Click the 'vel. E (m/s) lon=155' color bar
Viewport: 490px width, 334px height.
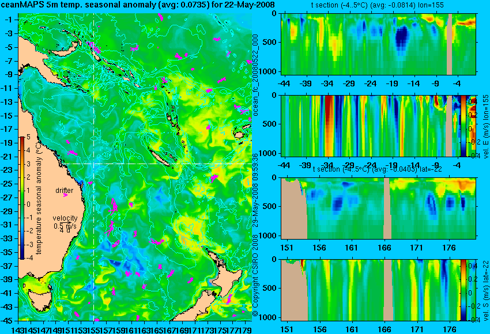463,126
